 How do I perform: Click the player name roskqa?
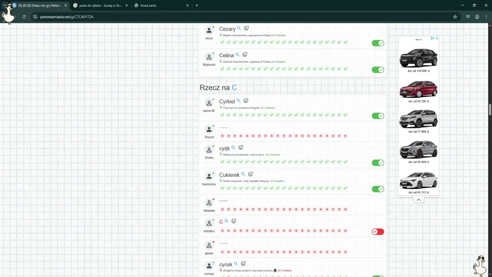tap(209, 274)
